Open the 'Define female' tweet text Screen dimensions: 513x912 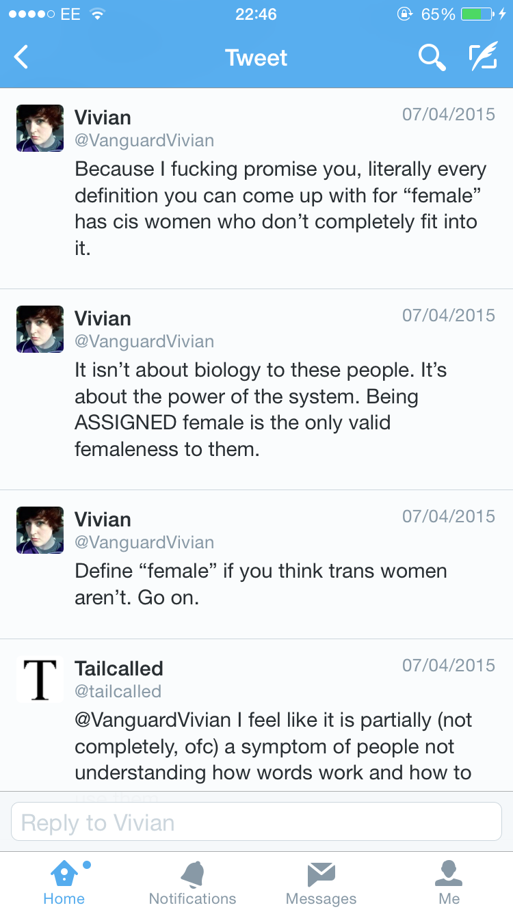click(x=260, y=584)
